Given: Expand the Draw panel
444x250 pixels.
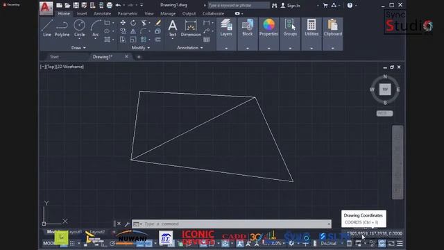Looking at the screenshot, I should [78, 48].
